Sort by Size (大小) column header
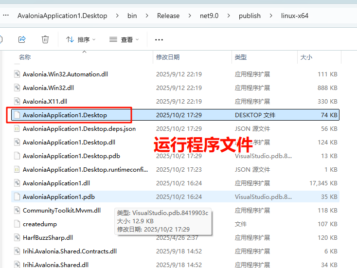This screenshot has width=357, height=268. tap(306, 57)
